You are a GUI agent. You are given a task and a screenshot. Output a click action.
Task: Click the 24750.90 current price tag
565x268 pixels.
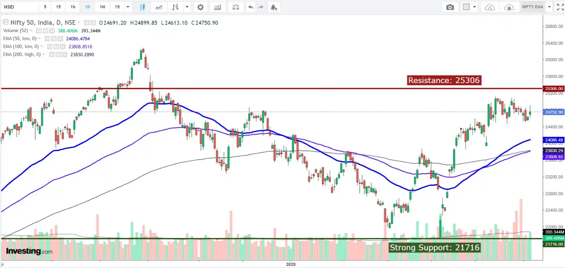tap(554, 112)
